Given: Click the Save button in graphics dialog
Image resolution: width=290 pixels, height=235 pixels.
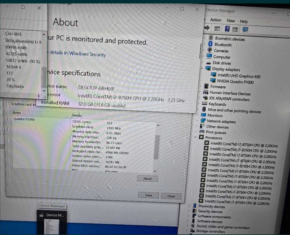Looking at the screenshot, I should tap(148, 195).
